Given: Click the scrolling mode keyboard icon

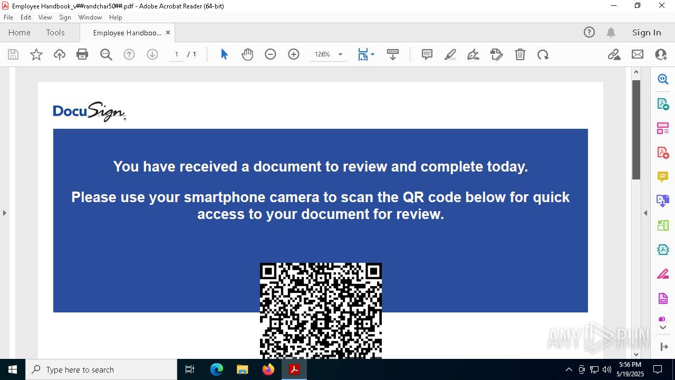Looking at the screenshot, I should coord(393,54).
